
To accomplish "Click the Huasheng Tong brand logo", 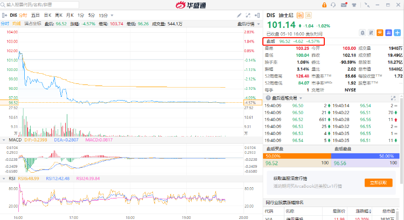I will [x=191, y=5].
